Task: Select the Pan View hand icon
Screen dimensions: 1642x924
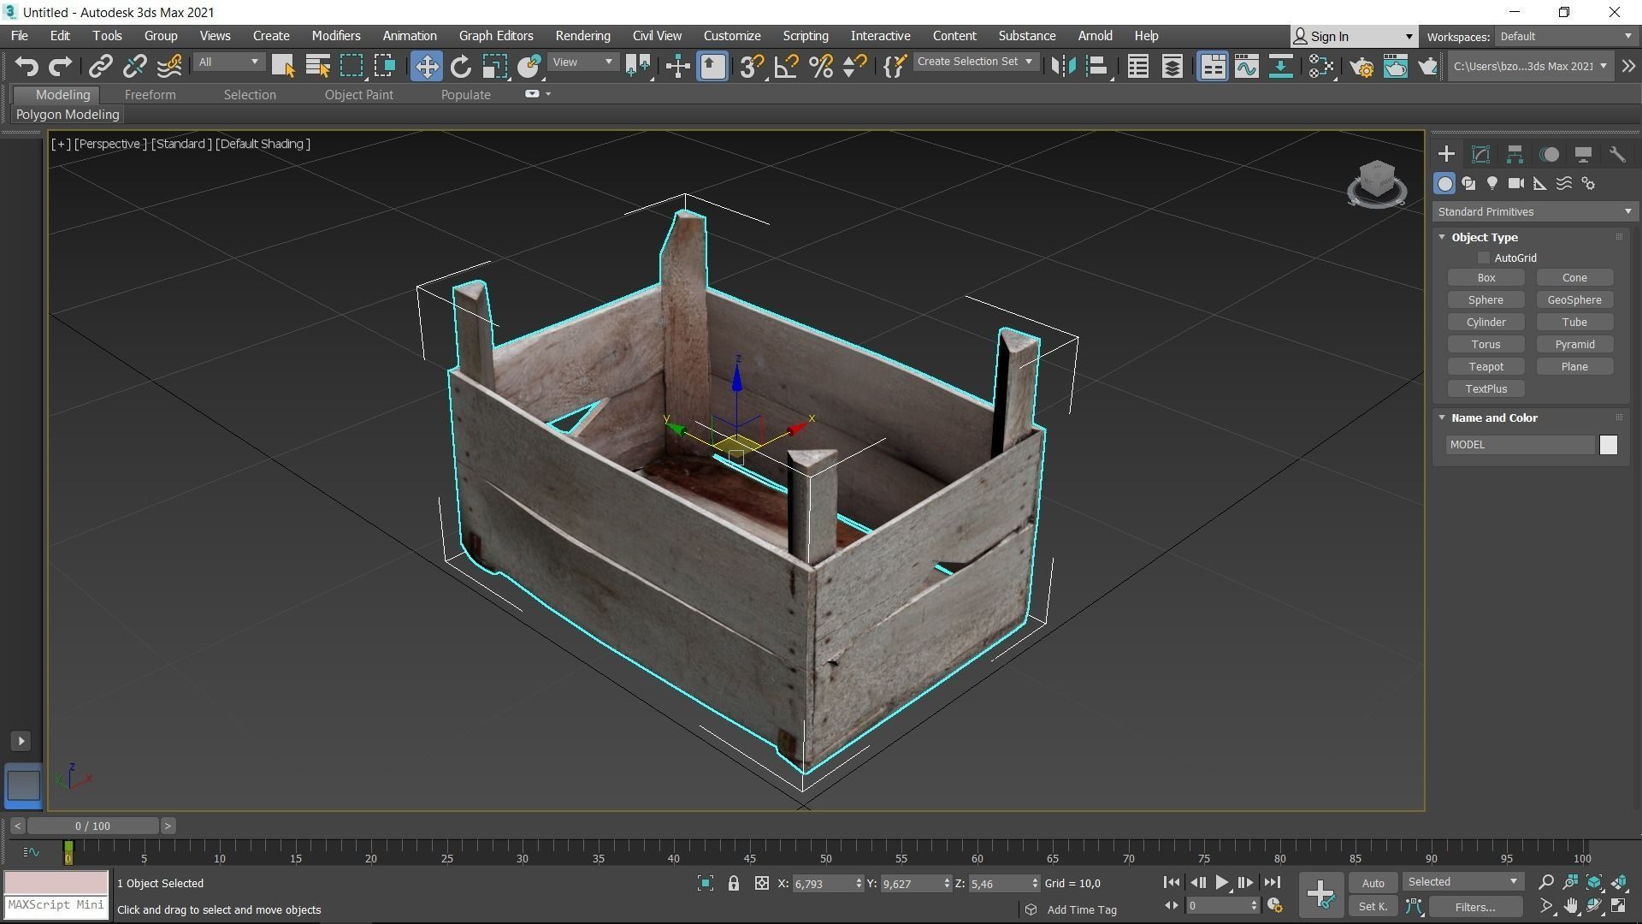Action: [x=1570, y=905]
